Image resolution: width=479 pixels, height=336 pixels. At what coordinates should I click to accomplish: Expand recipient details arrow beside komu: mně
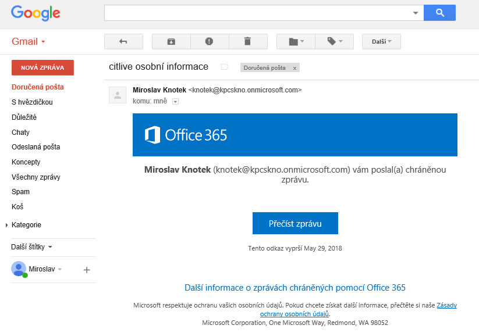[175, 102]
